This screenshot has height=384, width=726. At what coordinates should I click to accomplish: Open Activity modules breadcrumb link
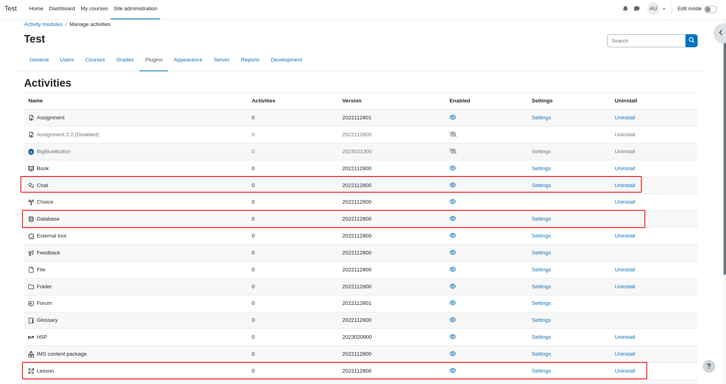tap(43, 24)
